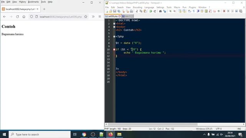Toggle Show All Characters pilcrow icon

click(x=194, y=11)
